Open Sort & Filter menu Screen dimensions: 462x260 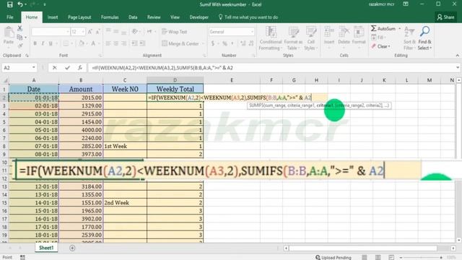click(409, 38)
